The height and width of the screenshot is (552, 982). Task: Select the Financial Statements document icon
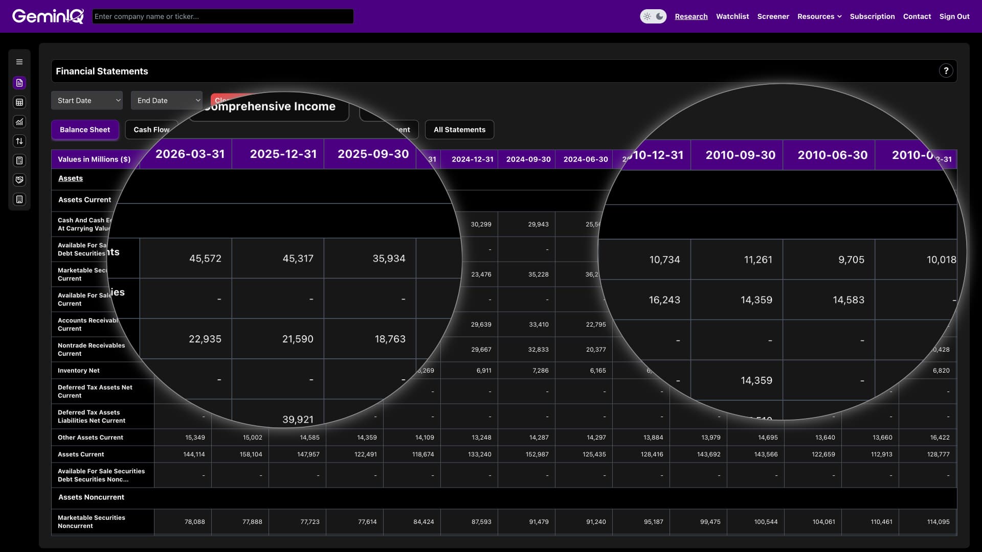19,83
